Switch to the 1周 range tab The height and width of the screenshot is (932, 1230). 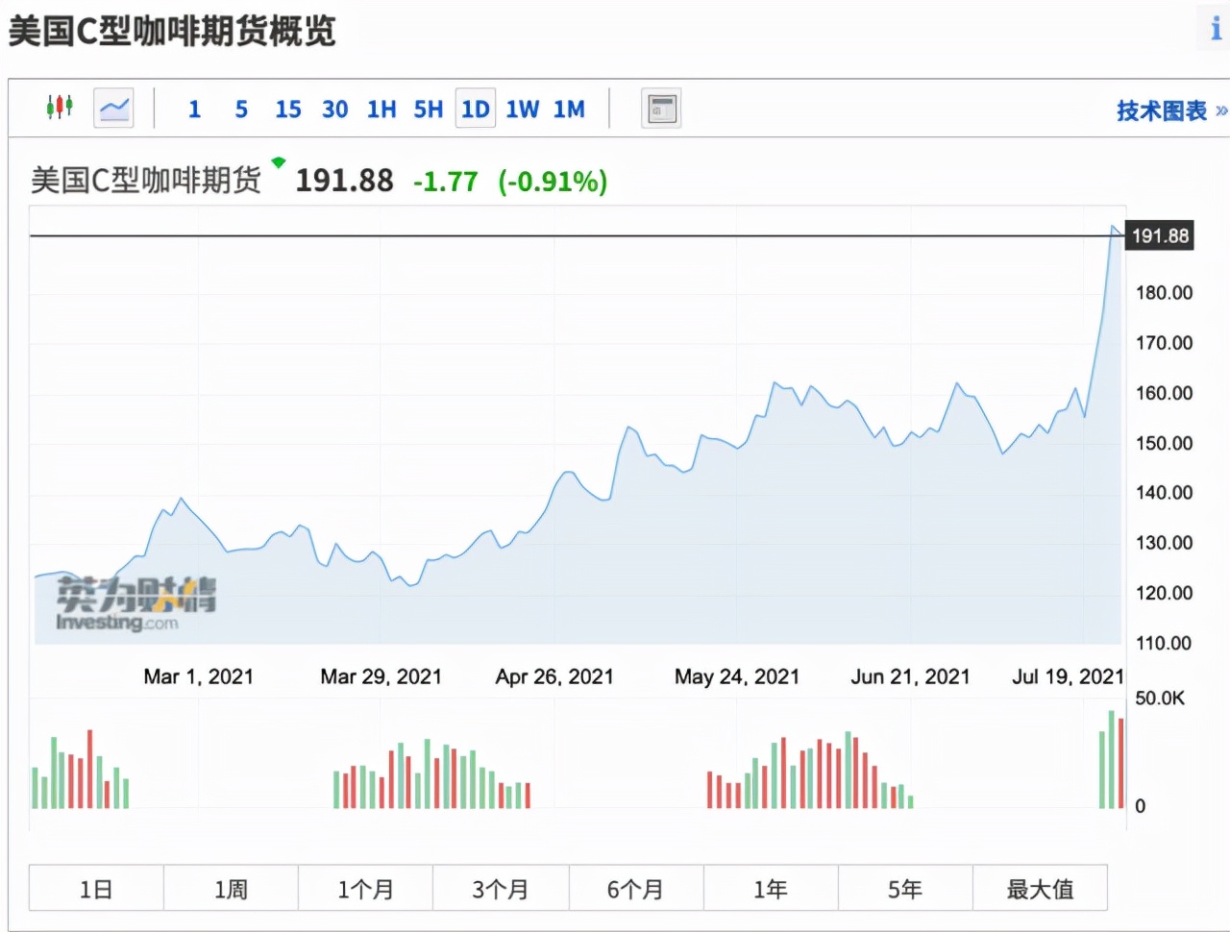coord(231,888)
